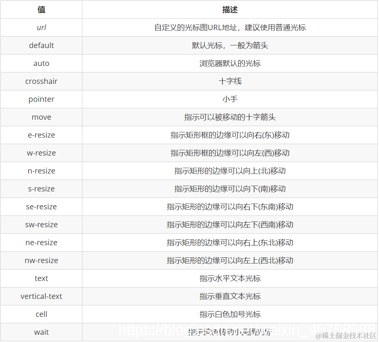Viewport: 379px width, 342px height.
Task: Select the 'vertical-text' value cell
Action: click(41, 296)
